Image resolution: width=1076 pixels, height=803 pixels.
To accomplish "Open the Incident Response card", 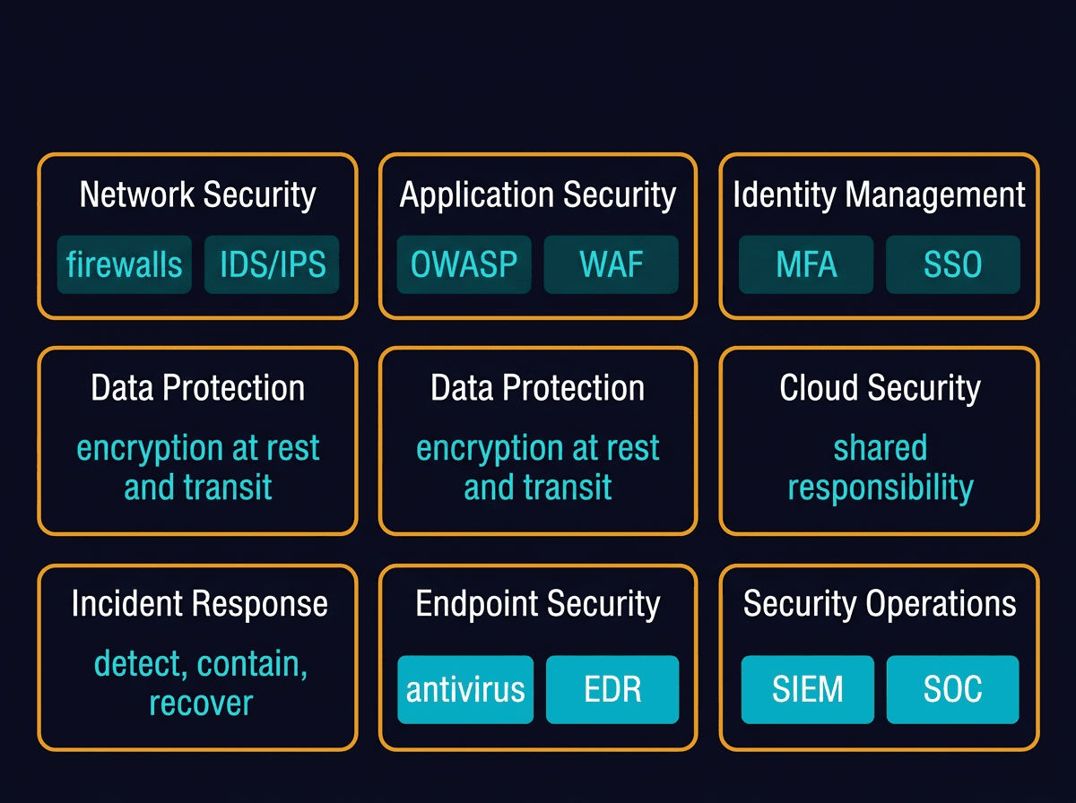I will point(199,604).
